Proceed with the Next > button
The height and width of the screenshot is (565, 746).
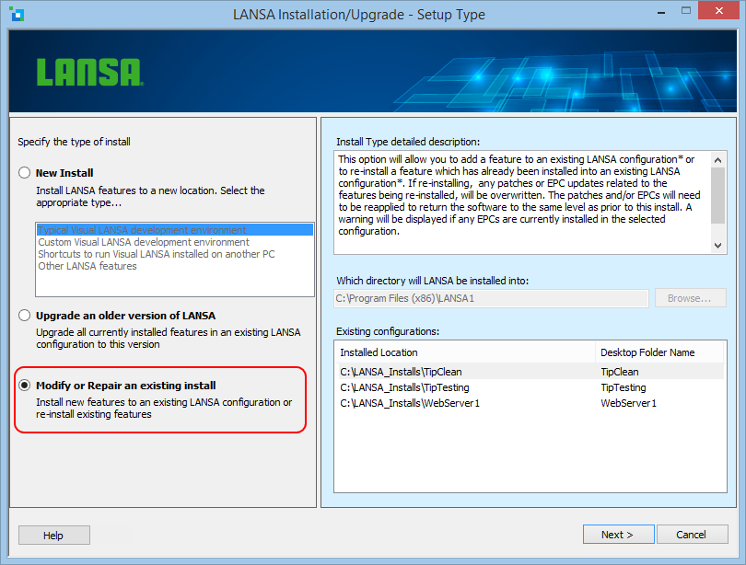pyautogui.click(x=619, y=534)
